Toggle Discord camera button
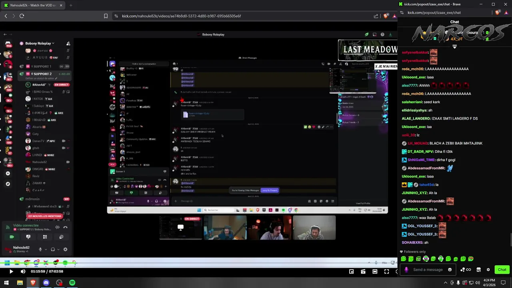512x288 pixels. 12,237
